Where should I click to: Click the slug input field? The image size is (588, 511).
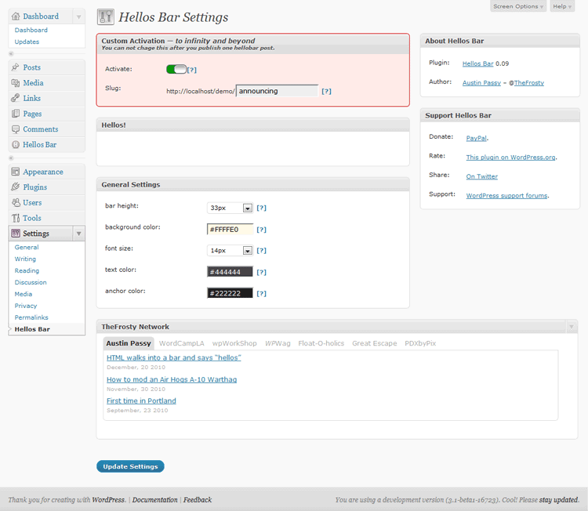pyautogui.click(x=277, y=91)
